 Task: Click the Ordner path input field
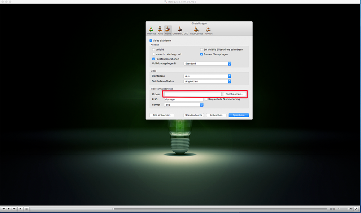coord(192,94)
